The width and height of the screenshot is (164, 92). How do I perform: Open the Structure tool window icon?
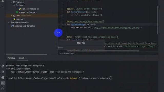[x=3, y=1]
